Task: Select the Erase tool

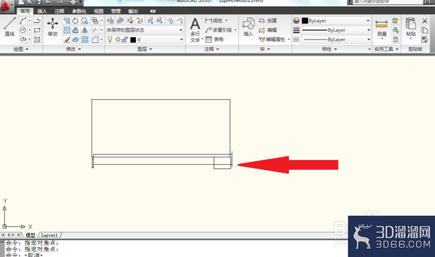Action: [67, 40]
